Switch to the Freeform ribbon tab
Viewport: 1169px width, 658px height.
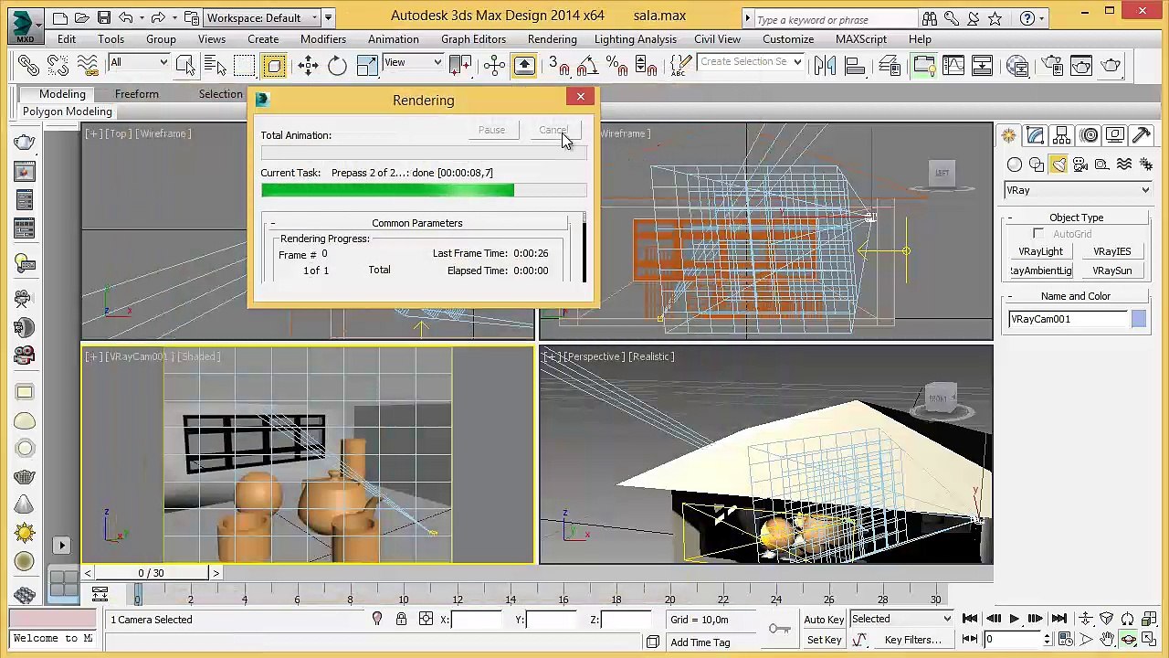[137, 94]
